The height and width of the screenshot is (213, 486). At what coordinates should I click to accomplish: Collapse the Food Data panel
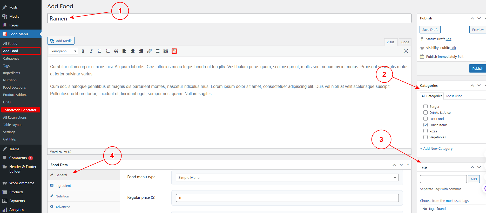[x=408, y=165]
